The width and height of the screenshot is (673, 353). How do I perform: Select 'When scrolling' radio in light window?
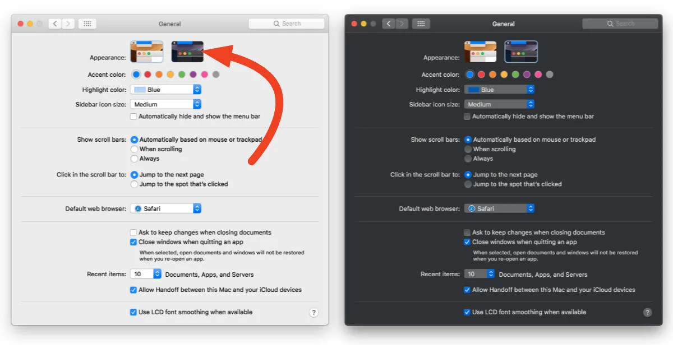(x=134, y=149)
